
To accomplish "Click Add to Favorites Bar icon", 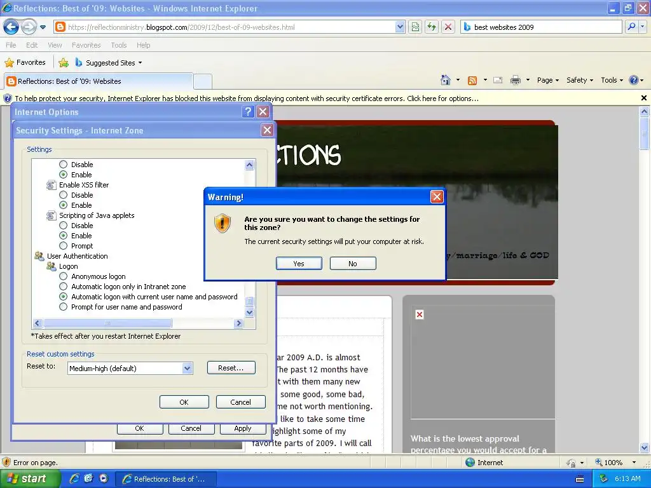I will click(x=64, y=63).
